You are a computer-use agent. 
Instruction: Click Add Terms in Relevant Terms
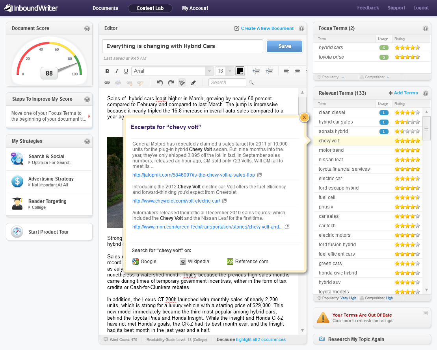[x=403, y=93]
